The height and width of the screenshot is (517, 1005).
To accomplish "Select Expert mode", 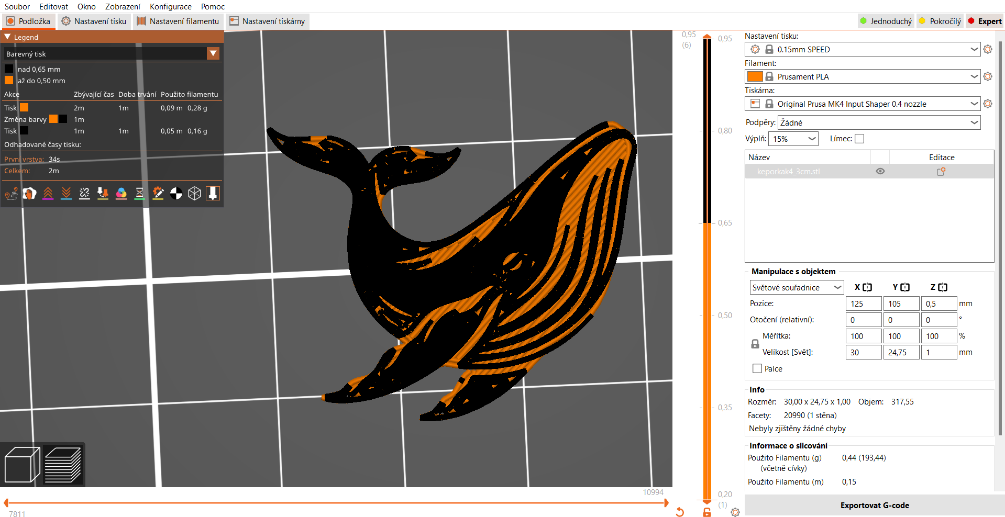I will point(985,21).
